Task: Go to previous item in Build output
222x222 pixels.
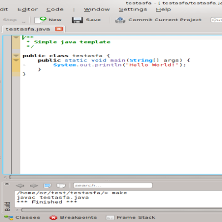Action: 20,185
